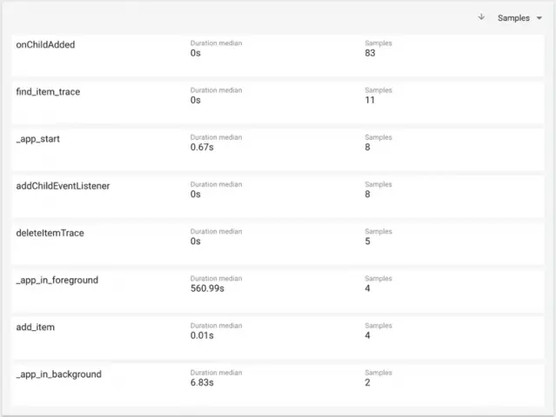Open the _app_in_foreground trace
Screen dimensions: 556x417
point(57,281)
